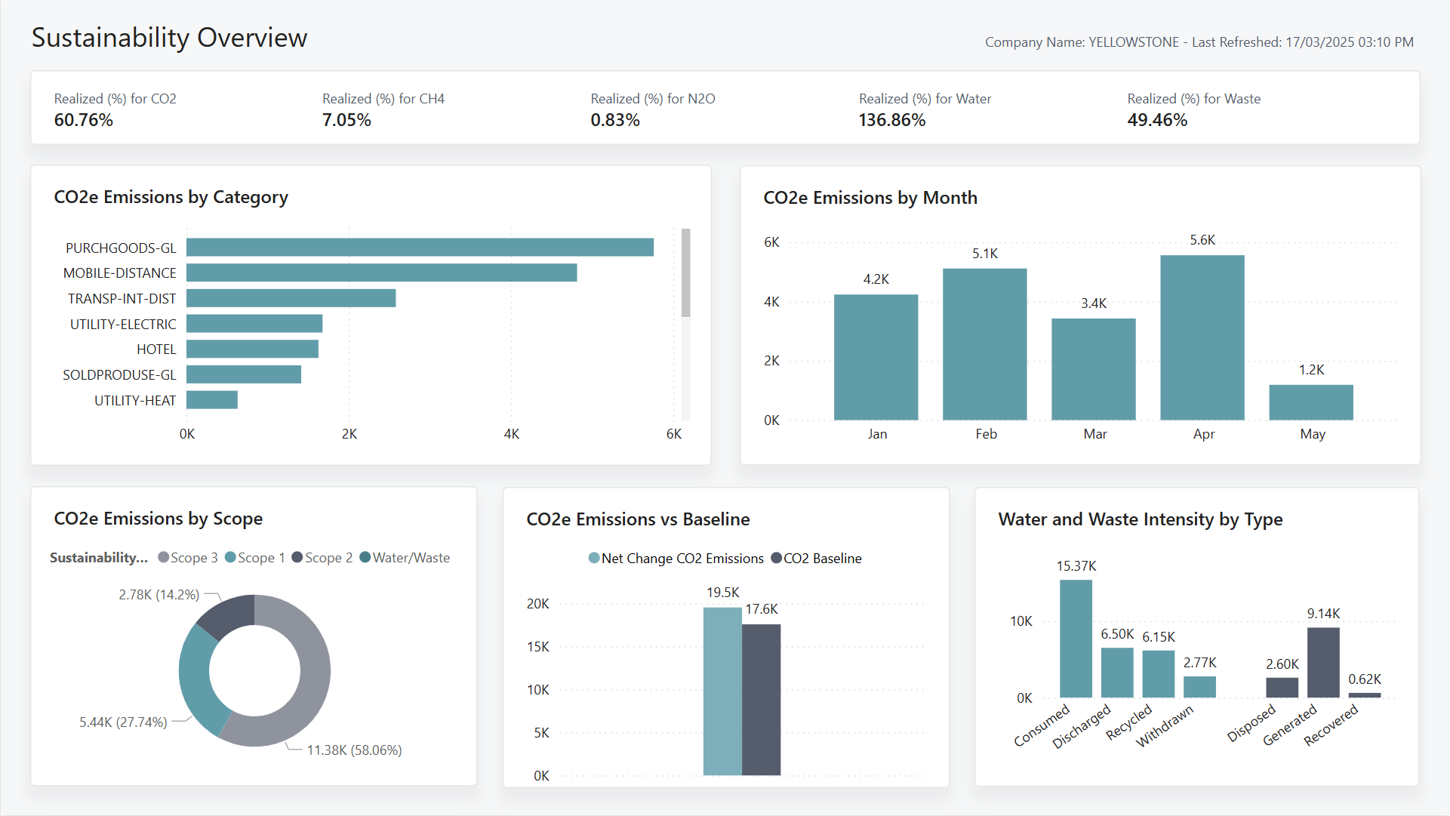Click the May 1.2K emissions bar
The image size is (1450, 816).
[1312, 402]
